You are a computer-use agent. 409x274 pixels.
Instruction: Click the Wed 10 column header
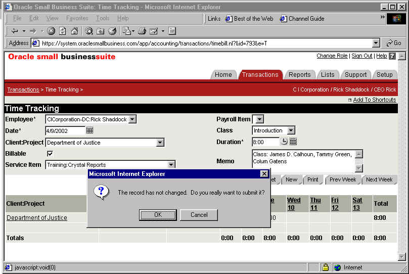(293, 204)
